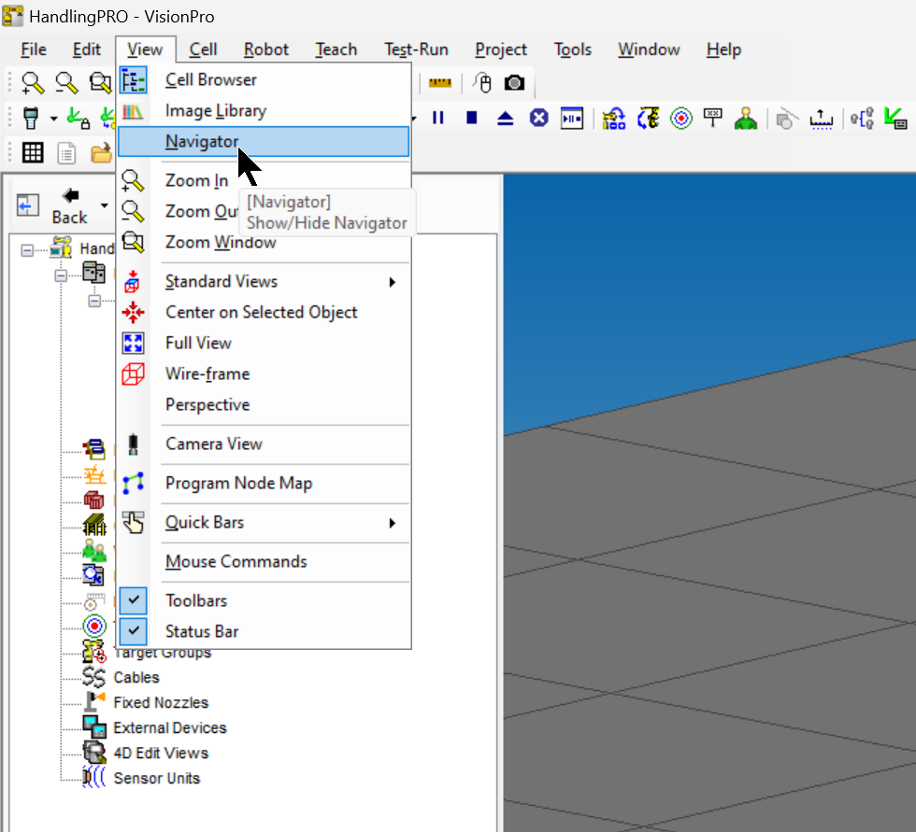Choose Mouse Commands from View menu
The image size is (916, 832).
(264, 561)
